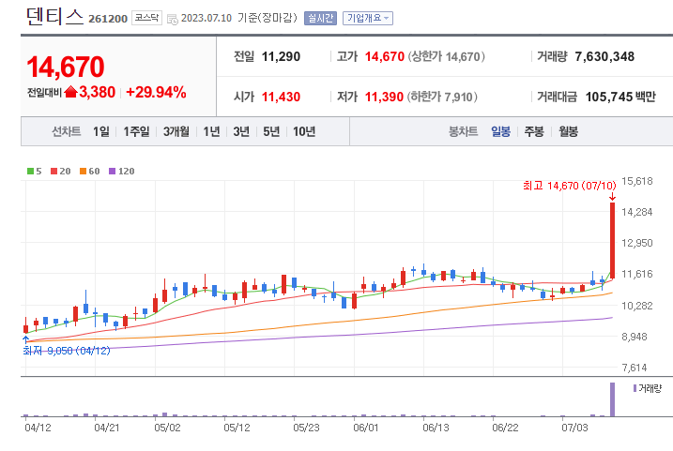Viewport: 673px width, 451px height.
Task: Click the 하한가 7,910 text
Action: [442, 97]
